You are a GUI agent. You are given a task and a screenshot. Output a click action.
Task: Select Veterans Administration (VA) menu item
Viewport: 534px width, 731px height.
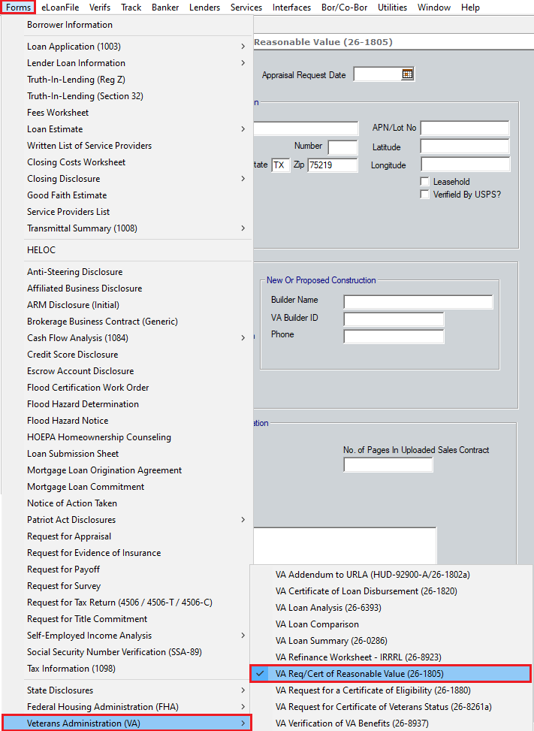tap(127, 723)
